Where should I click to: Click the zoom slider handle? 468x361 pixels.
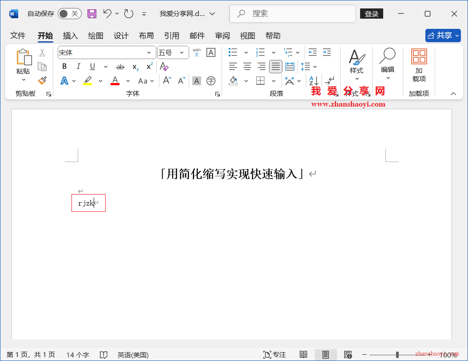pyautogui.click(x=397, y=355)
